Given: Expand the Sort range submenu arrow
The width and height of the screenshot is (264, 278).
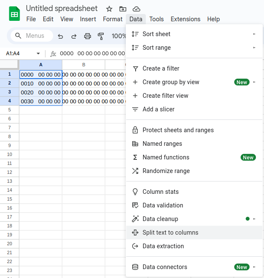Looking at the screenshot, I should pos(254,48).
